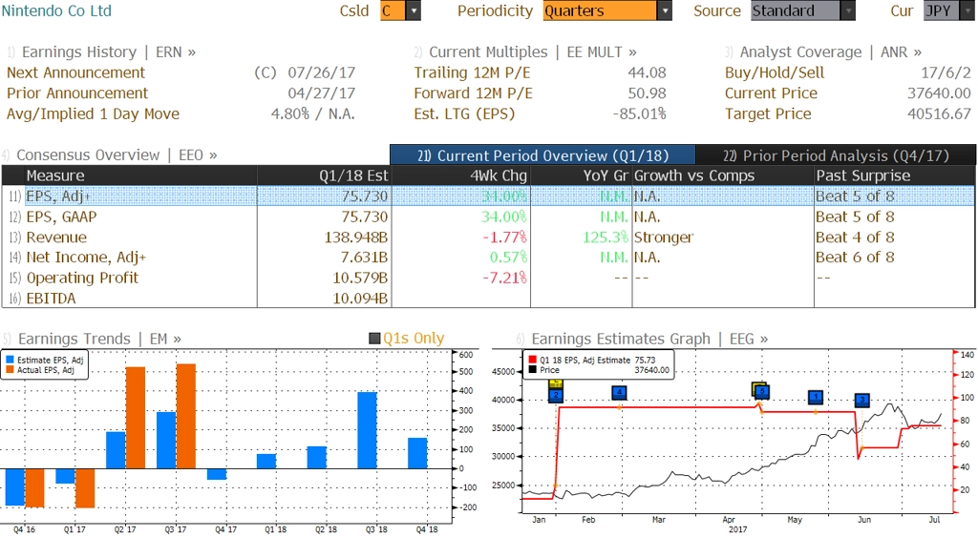The width and height of the screenshot is (978, 537).
Task: Click the blue event marker numbered 1
Action: coord(816,397)
